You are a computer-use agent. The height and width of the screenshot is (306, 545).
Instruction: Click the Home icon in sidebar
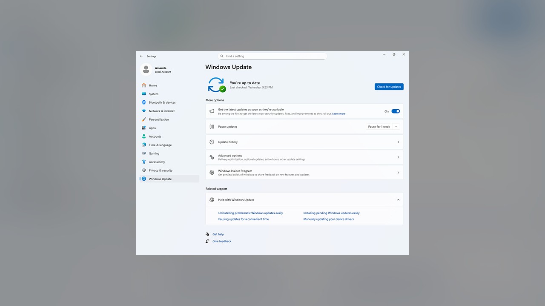pyautogui.click(x=144, y=85)
